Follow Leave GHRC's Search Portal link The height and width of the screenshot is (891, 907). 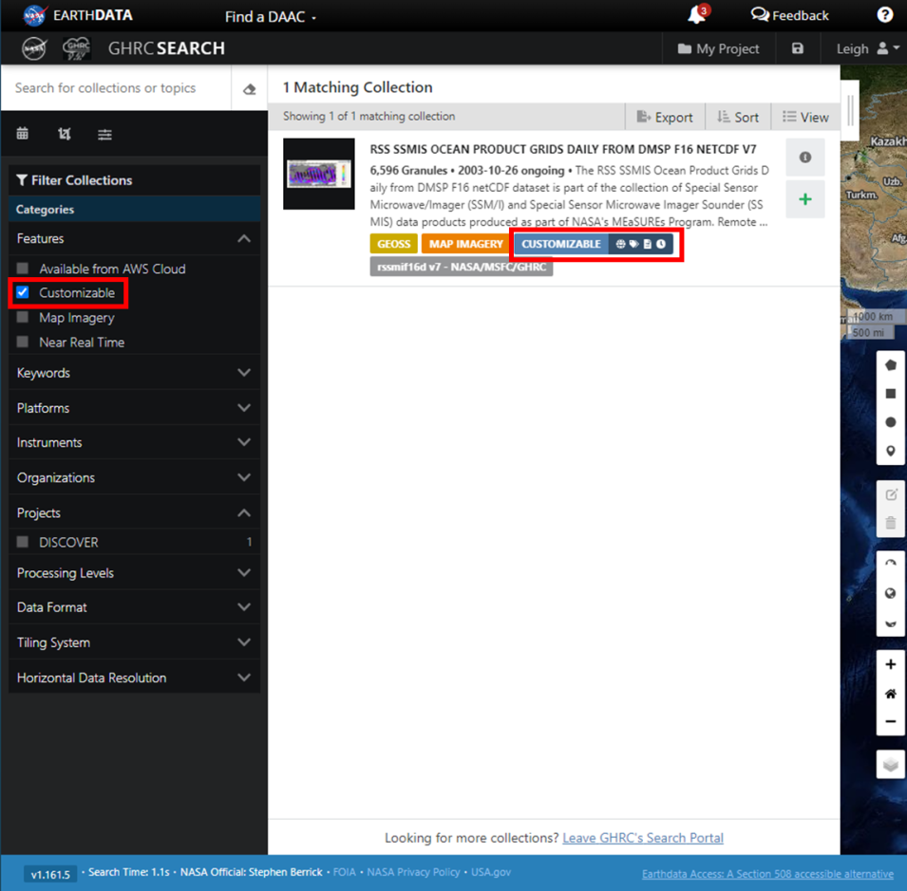click(x=643, y=838)
